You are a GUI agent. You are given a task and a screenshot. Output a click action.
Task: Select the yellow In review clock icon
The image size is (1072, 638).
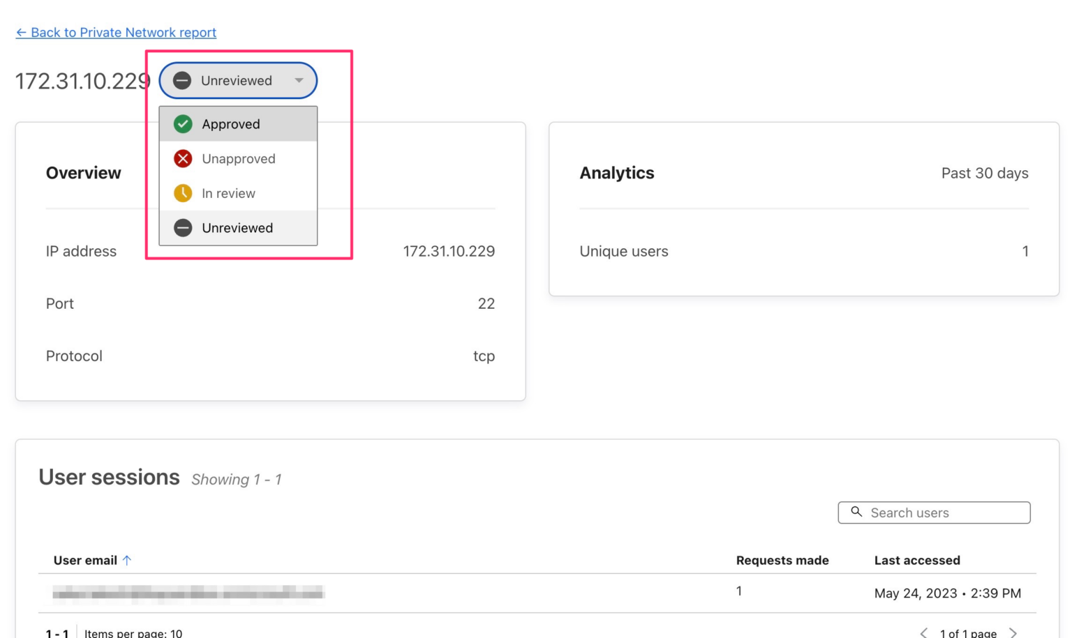pos(182,193)
